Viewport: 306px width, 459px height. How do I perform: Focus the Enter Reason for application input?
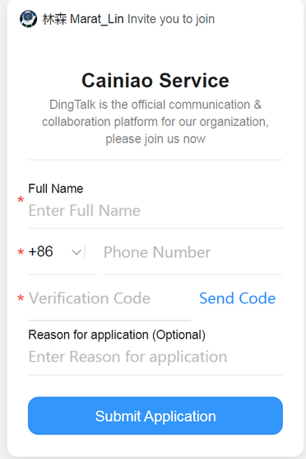155,357
